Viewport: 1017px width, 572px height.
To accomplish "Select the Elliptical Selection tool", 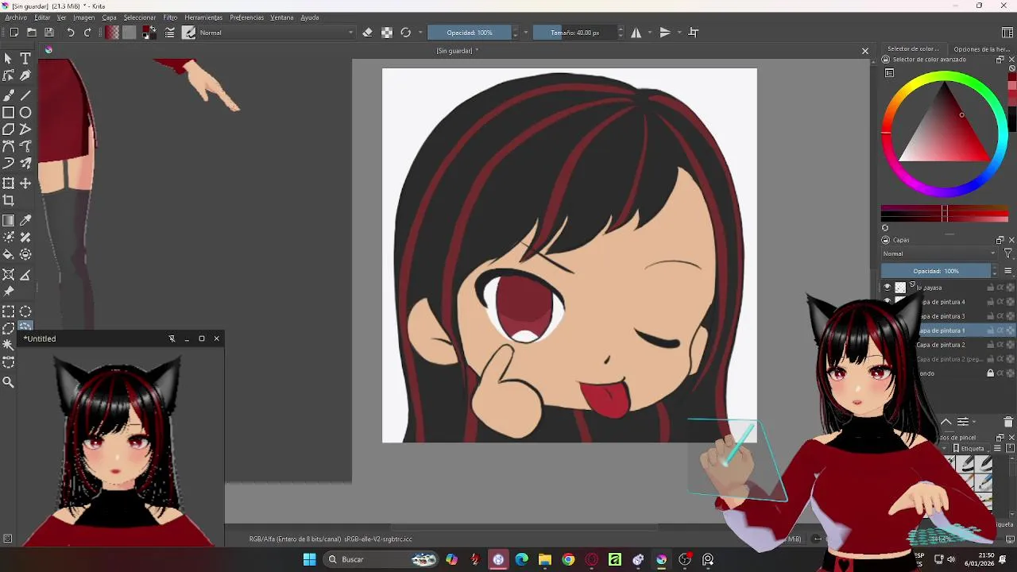I will pos(25,311).
